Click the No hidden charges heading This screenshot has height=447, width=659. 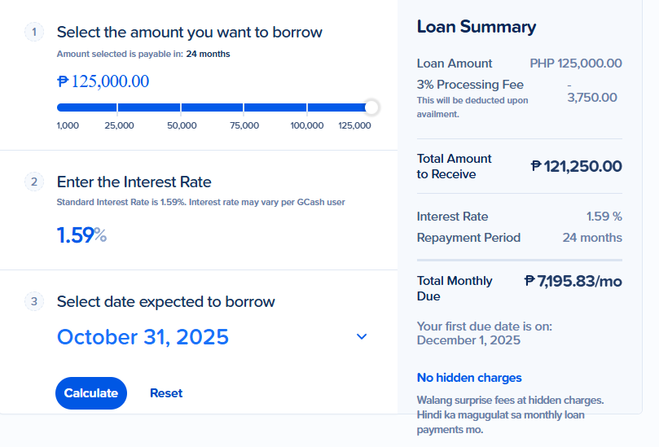point(469,378)
